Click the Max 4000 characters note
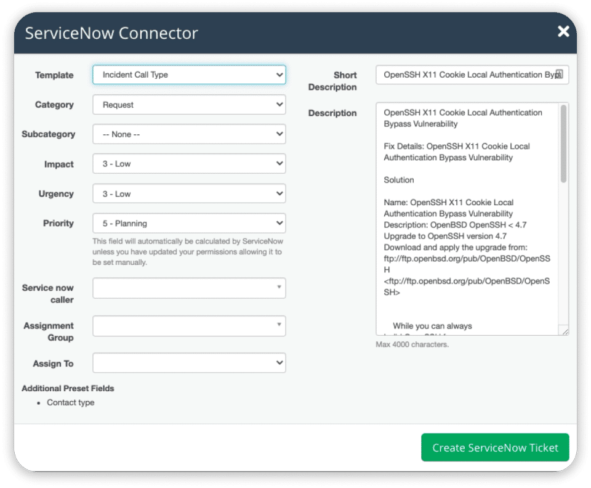Image resolution: width=591 pixels, height=488 pixels. tap(412, 344)
